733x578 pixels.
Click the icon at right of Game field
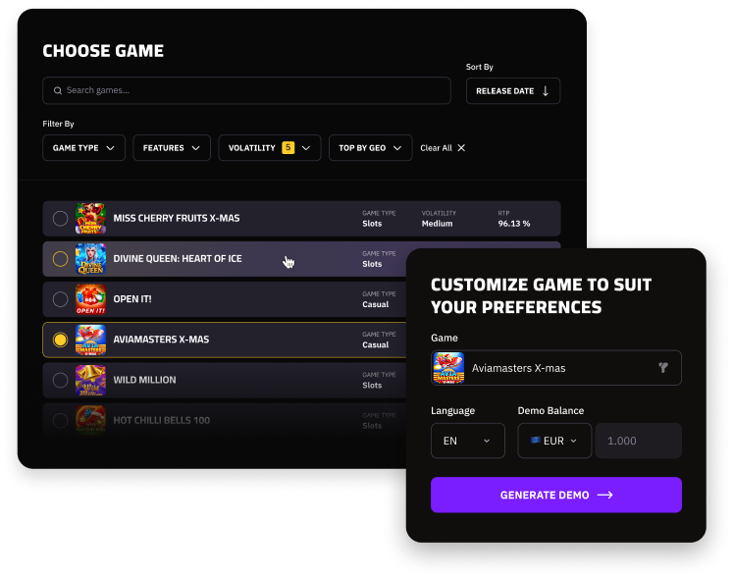click(663, 368)
